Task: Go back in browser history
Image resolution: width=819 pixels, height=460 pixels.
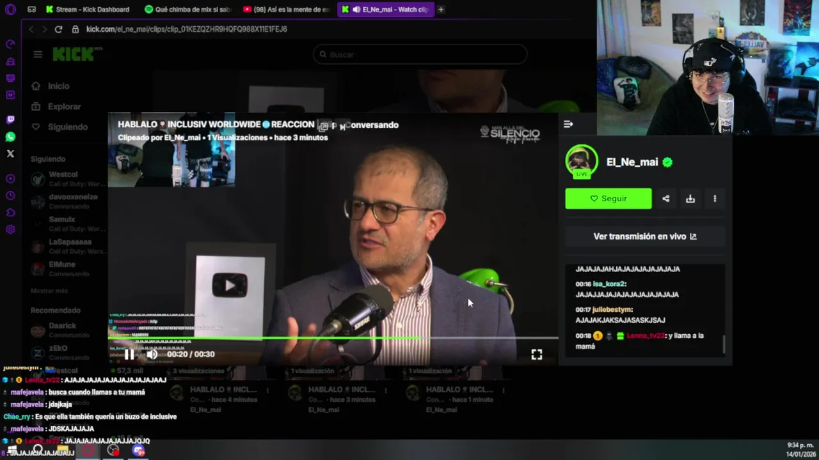Action: pos(31,29)
